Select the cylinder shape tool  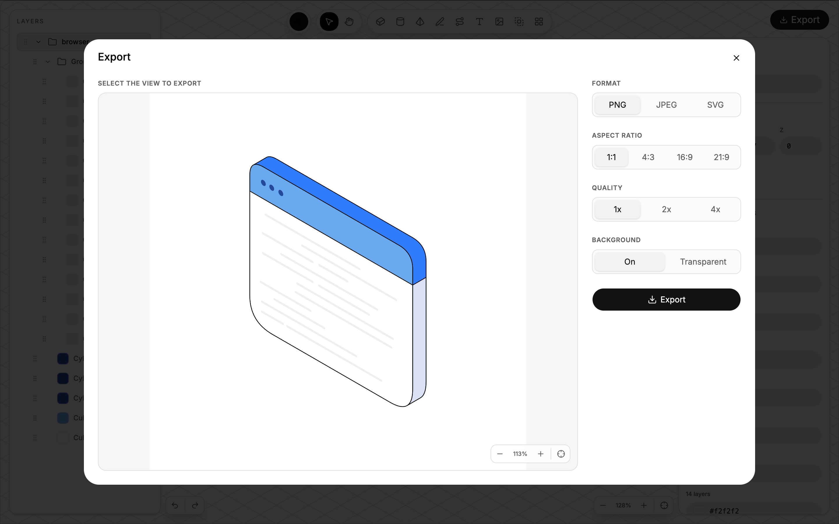400,22
